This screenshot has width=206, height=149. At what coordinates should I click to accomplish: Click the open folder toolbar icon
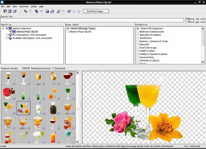click(x=15, y=11)
